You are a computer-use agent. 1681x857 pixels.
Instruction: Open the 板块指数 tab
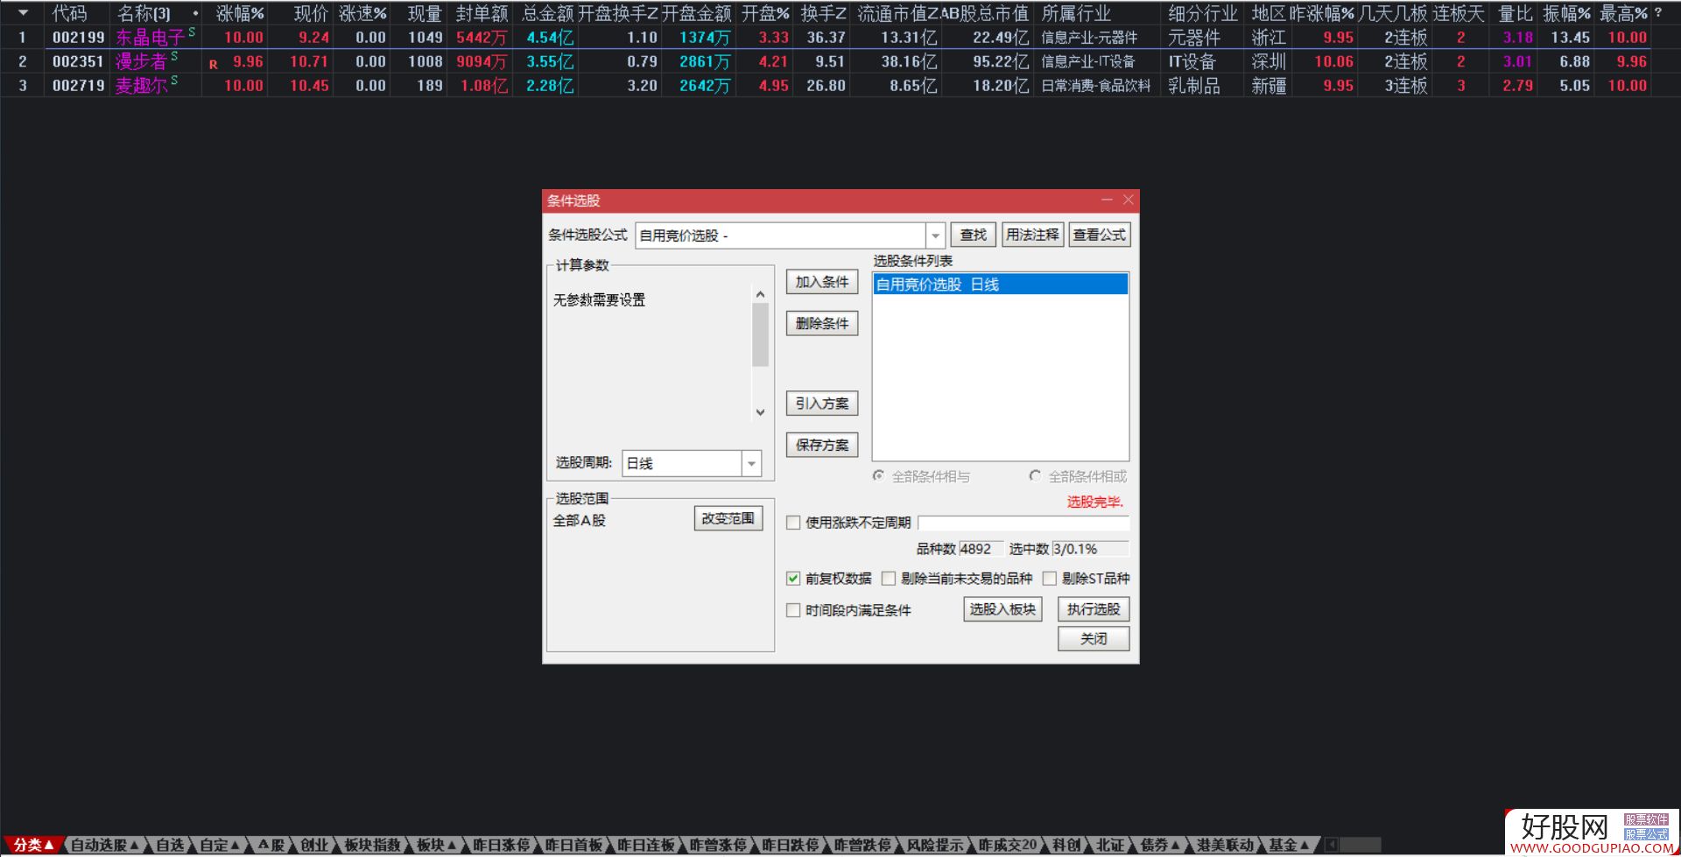click(372, 845)
